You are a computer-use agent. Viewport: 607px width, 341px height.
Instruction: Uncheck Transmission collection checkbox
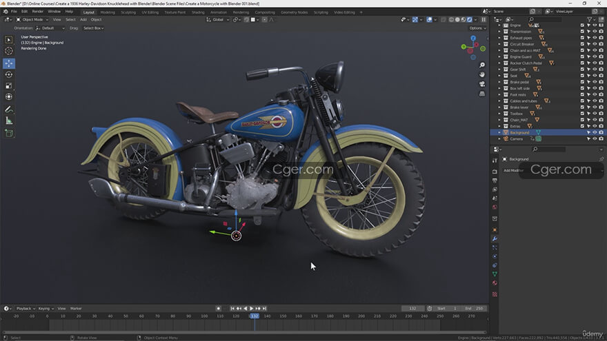pyautogui.click(x=582, y=31)
